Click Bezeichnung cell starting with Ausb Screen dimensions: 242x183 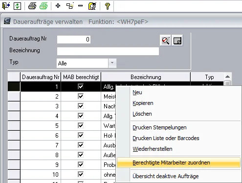109,145
